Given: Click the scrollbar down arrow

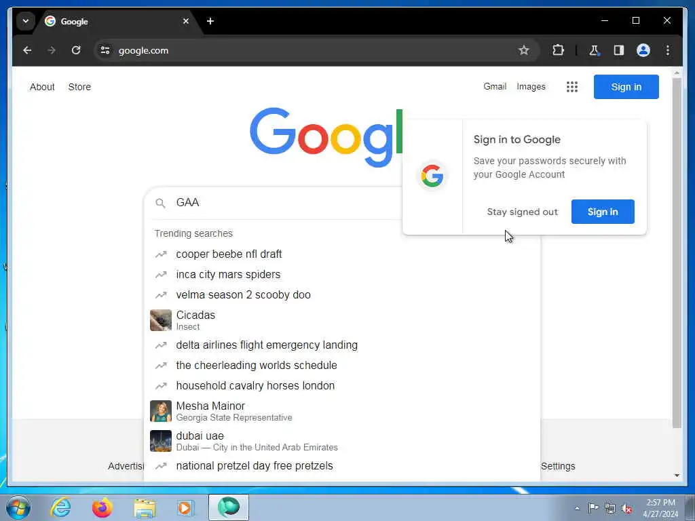Looking at the screenshot, I should click(x=677, y=476).
